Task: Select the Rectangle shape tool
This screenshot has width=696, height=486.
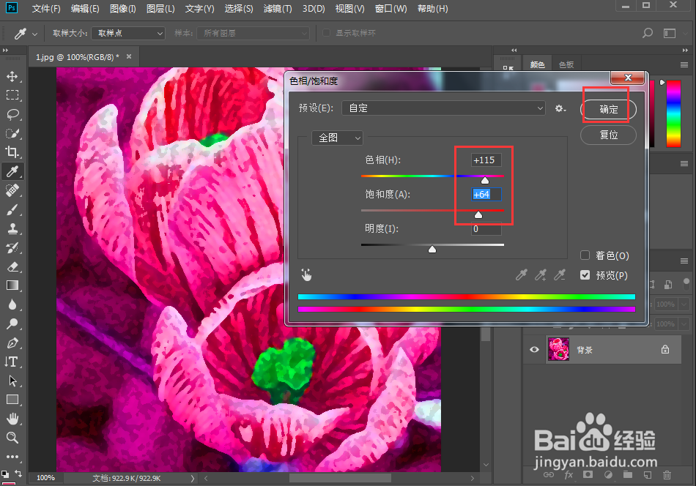Action: (12, 400)
